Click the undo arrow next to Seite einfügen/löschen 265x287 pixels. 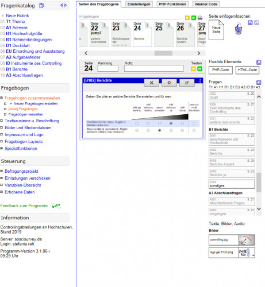(250, 22)
